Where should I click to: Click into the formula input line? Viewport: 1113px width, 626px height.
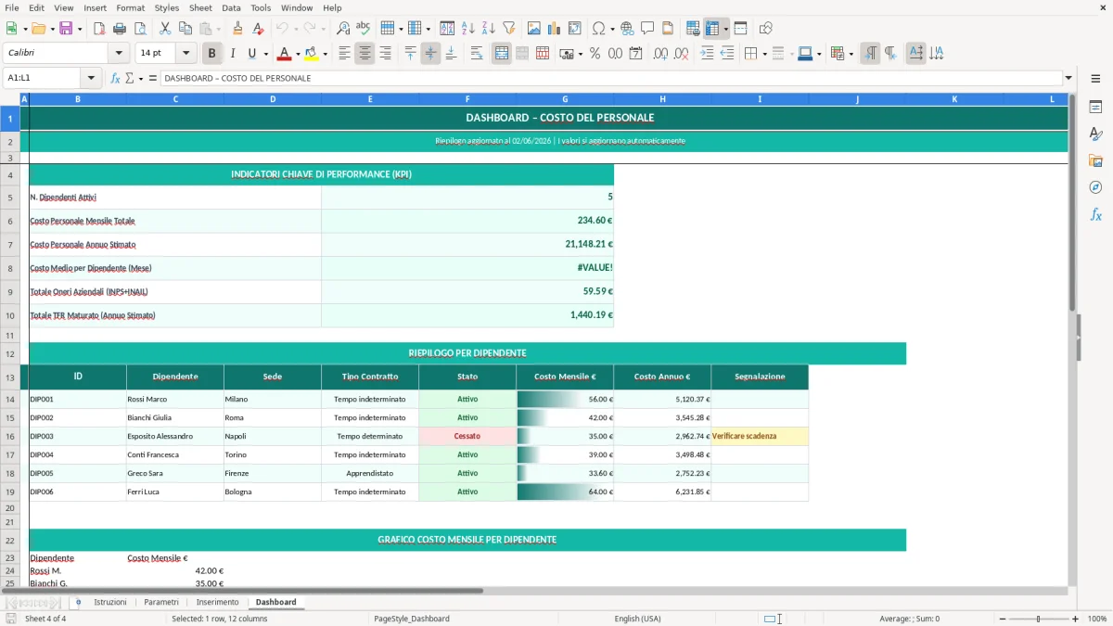click(x=610, y=78)
